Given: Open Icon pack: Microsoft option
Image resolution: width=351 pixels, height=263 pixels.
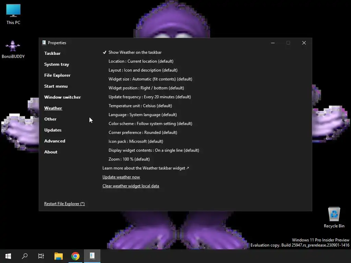Looking at the screenshot, I should tap(136, 141).
